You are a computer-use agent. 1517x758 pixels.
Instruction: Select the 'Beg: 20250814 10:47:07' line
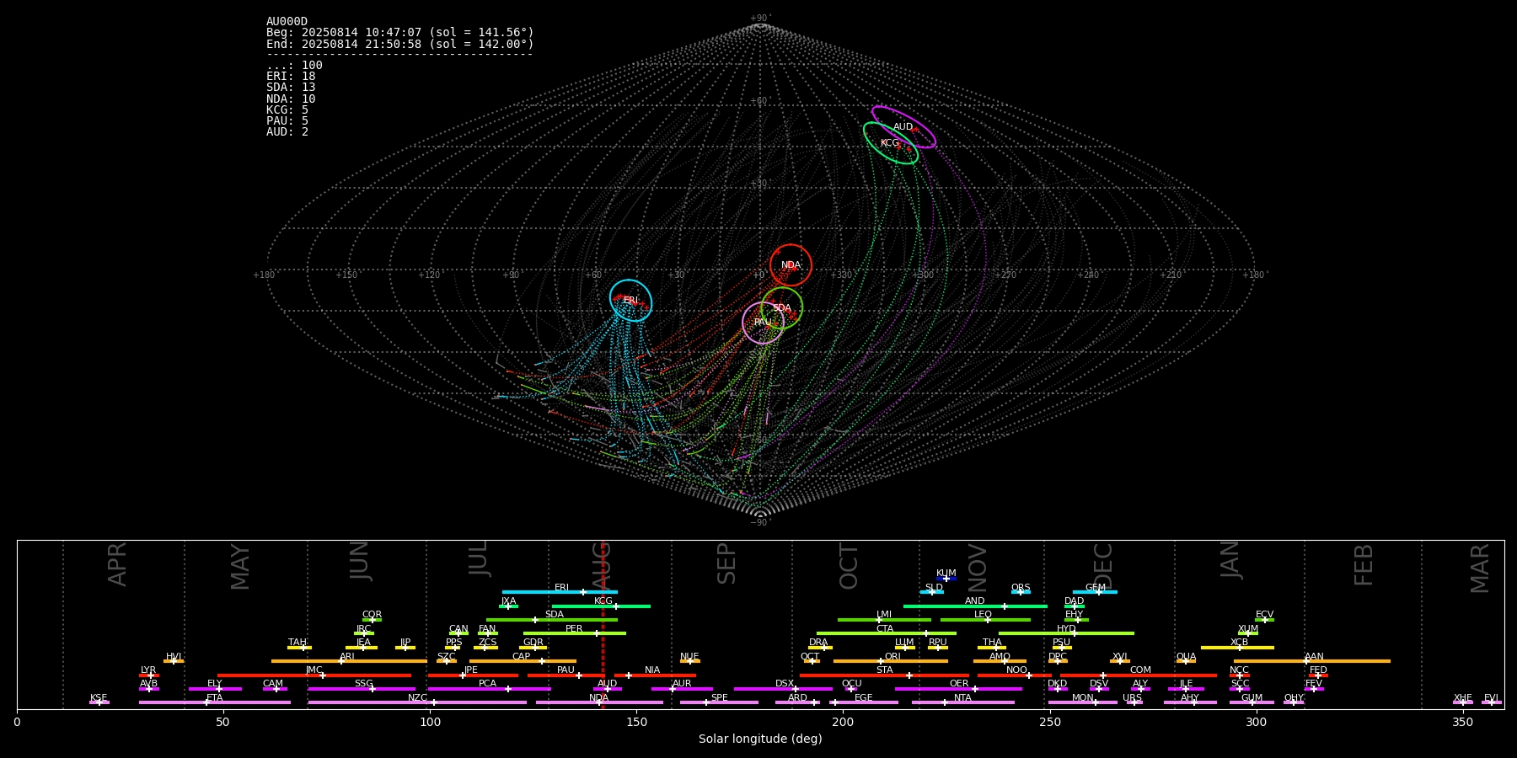(400, 33)
